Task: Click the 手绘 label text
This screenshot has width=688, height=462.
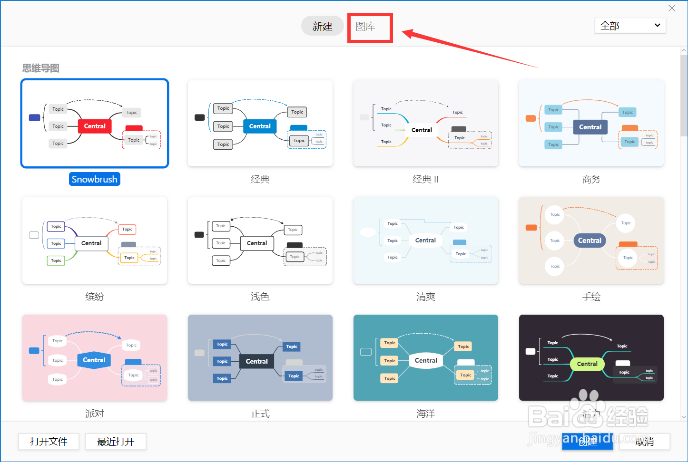Action: click(x=591, y=297)
